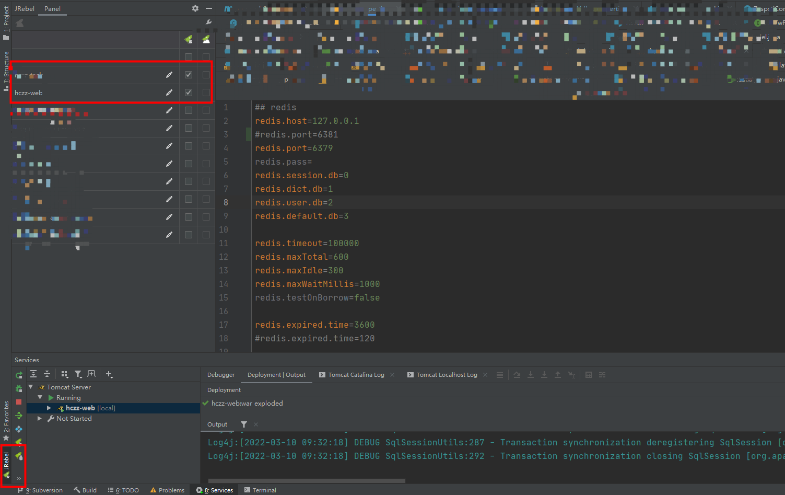Screen dimensions: 785x495
Task: Click Open in New Tab icon in Services toolbar
Action: click(91, 374)
